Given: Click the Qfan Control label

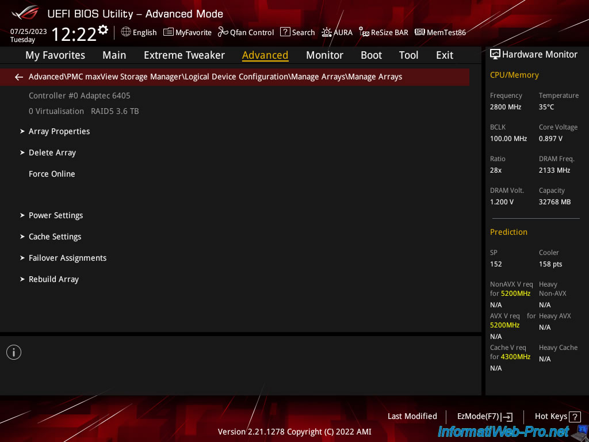Looking at the screenshot, I should pos(252,33).
